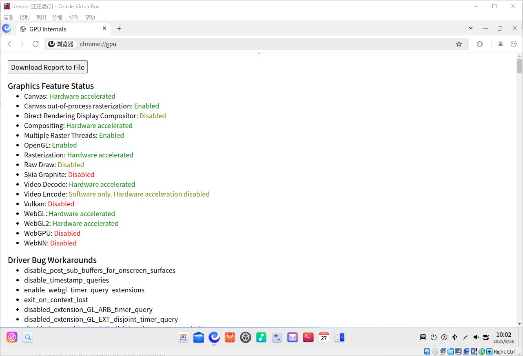The width and height of the screenshot is (523, 356).
Task: Open the VirtualBox 管理 menu
Action: 9,17
